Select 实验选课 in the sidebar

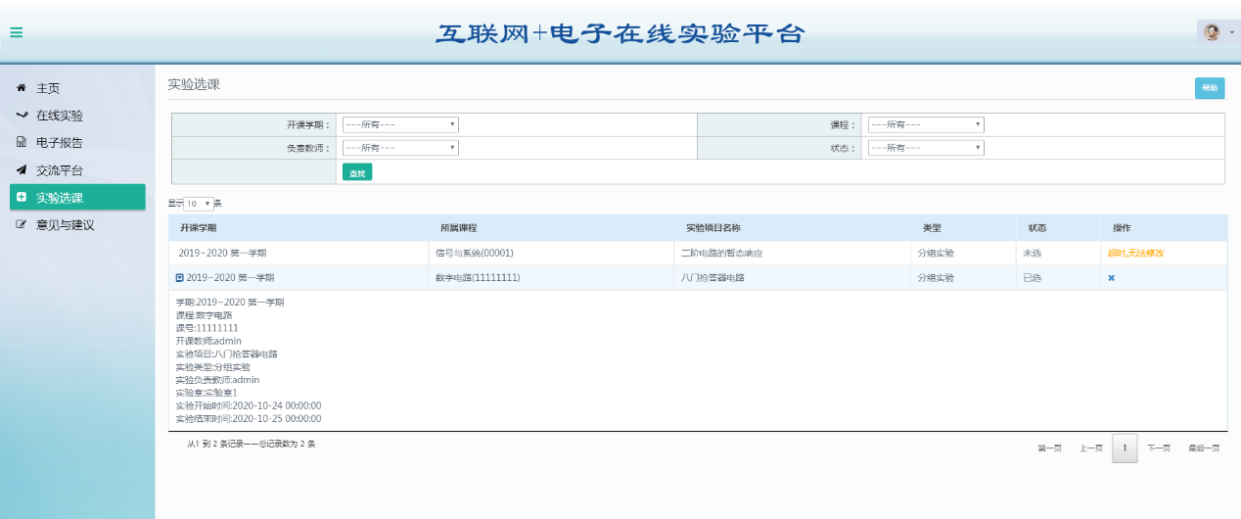coord(60,198)
